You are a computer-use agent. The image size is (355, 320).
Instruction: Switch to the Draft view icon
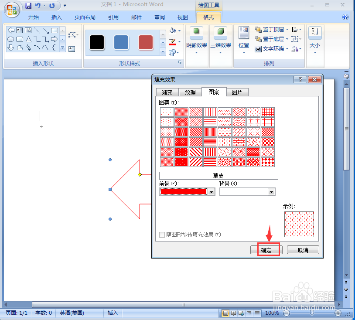[x=257, y=313]
